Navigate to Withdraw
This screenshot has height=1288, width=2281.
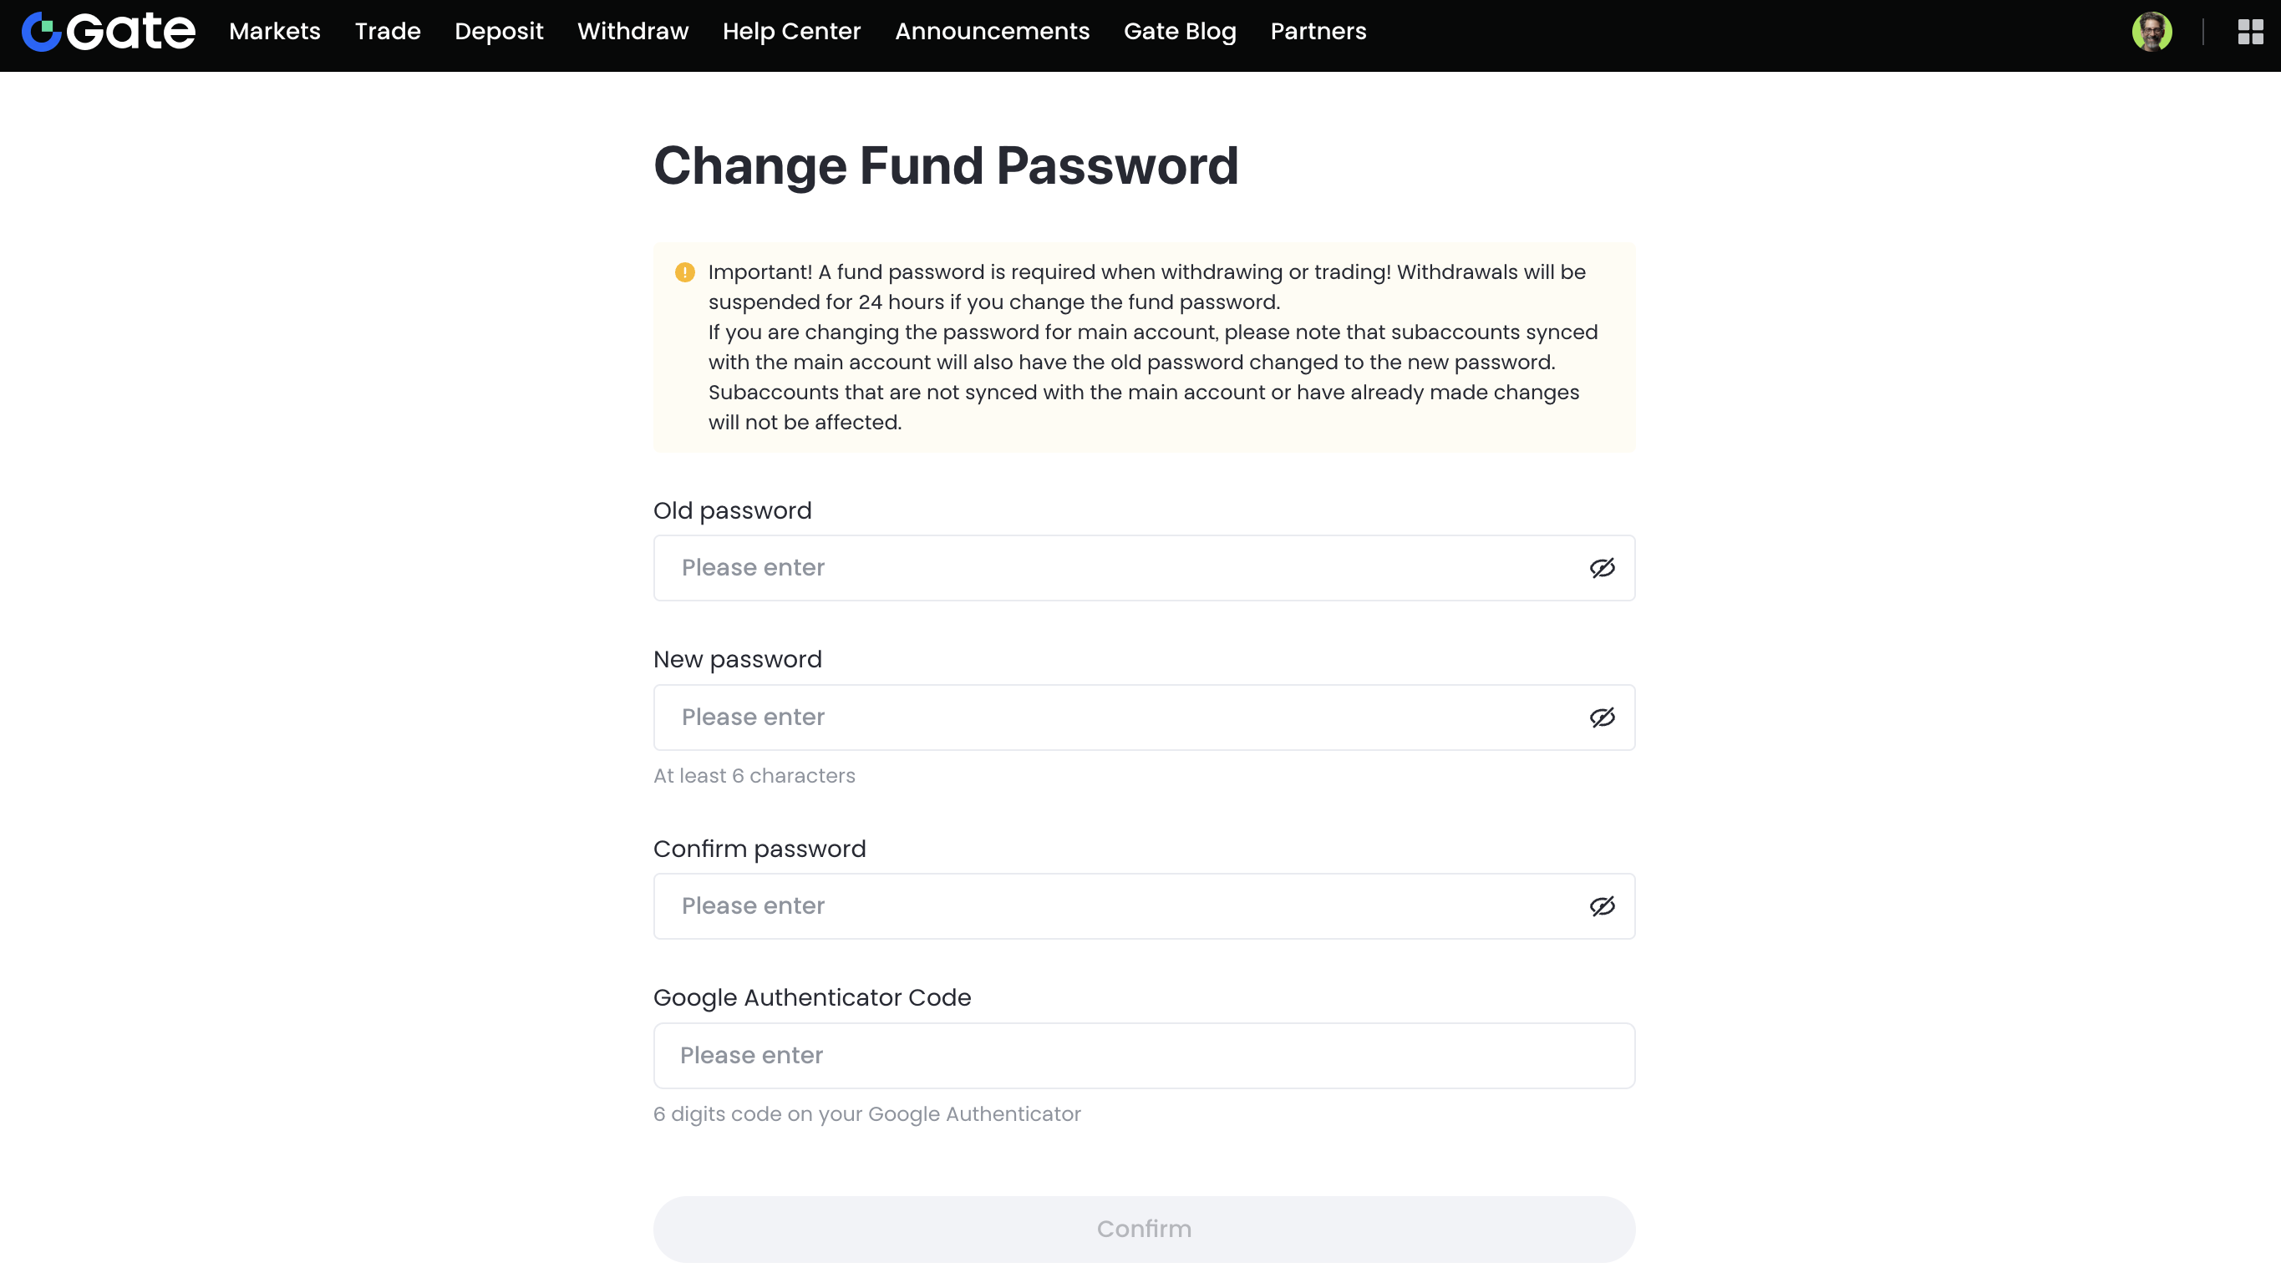pos(633,32)
